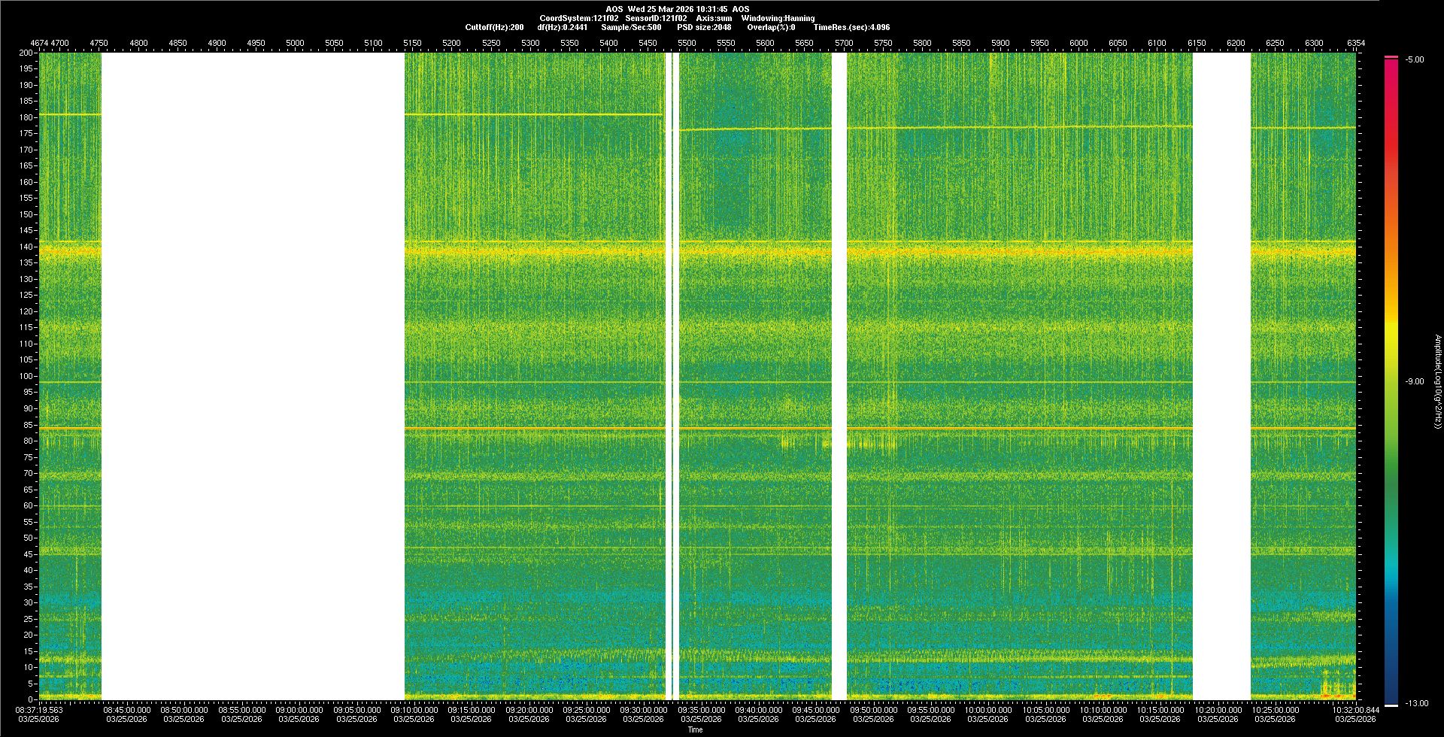Select the -13.00 colorbar minimum label
Image resolution: width=1444 pixels, height=737 pixels.
tap(1416, 704)
